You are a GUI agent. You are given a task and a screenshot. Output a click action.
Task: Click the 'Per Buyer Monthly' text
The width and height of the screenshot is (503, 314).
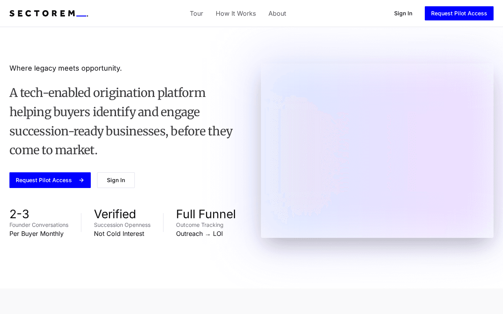(x=37, y=234)
